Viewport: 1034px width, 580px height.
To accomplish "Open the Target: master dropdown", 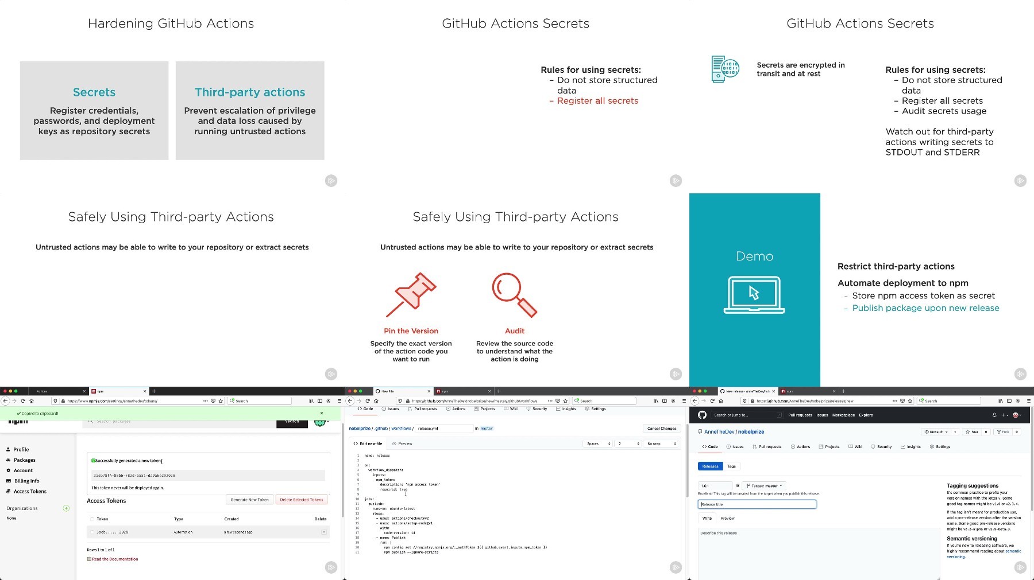I will (764, 486).
